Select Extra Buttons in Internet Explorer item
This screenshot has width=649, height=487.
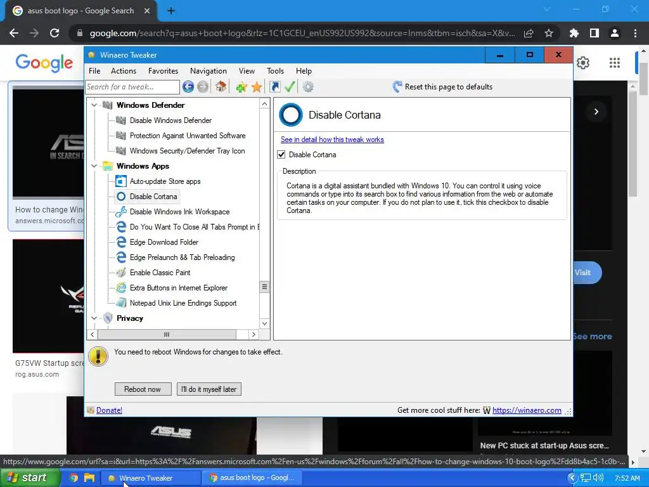pyautogui.click(x=178, y=288)
